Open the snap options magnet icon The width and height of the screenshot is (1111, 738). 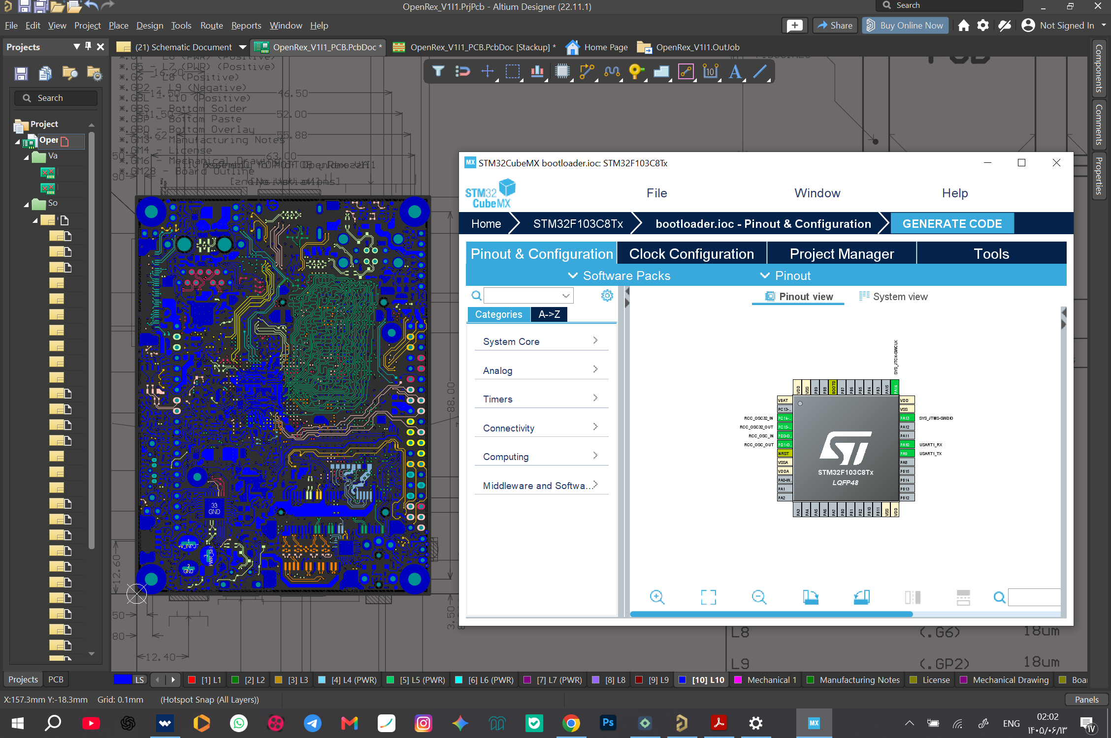pos(462,72)
